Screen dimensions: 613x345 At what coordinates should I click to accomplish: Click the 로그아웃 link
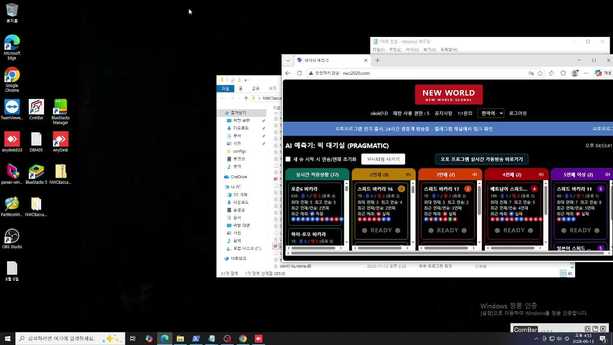pos(518,114)
